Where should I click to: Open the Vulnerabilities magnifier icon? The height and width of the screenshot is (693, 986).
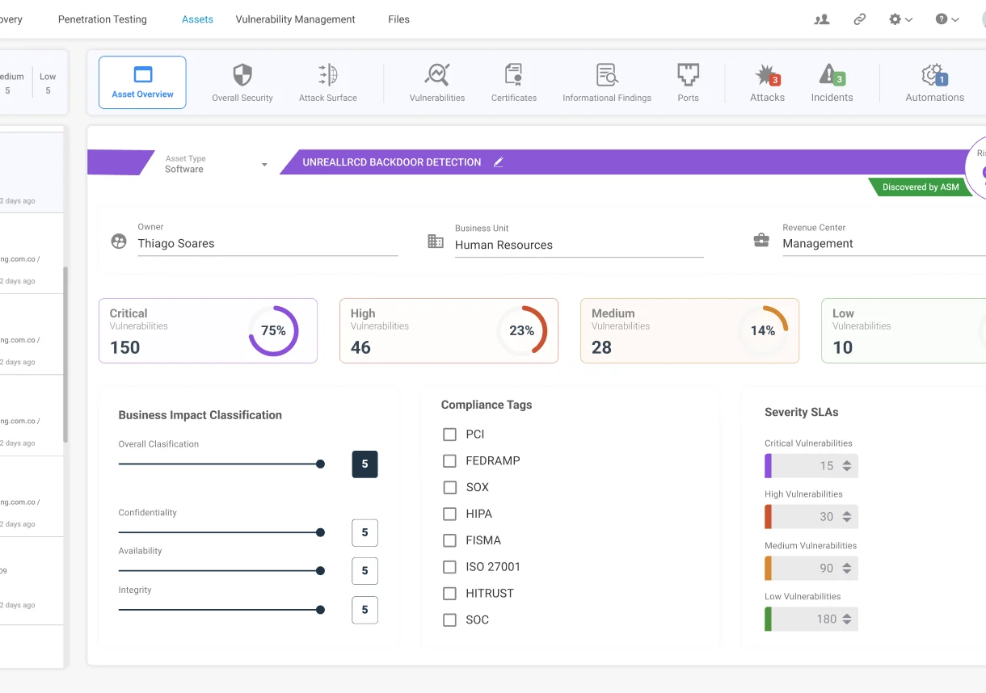[437, 75]
